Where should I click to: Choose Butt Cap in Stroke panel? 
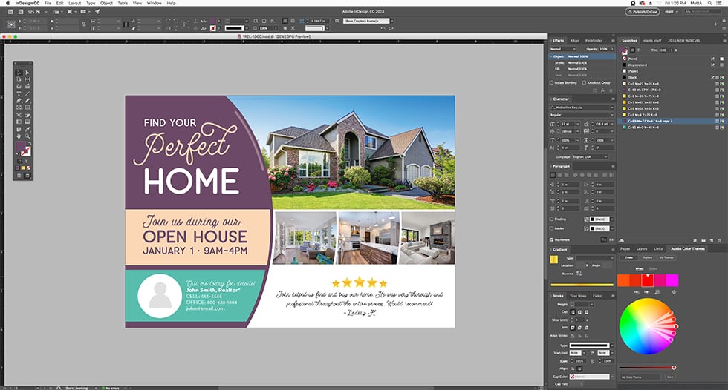573,312
